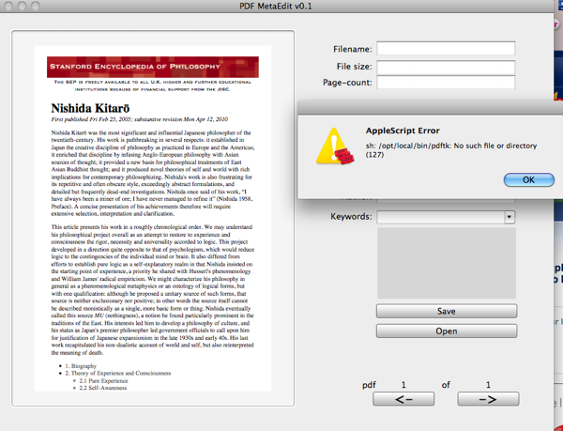Click '2.2 Self-Awareness' in the preview

tap(103, 388)
